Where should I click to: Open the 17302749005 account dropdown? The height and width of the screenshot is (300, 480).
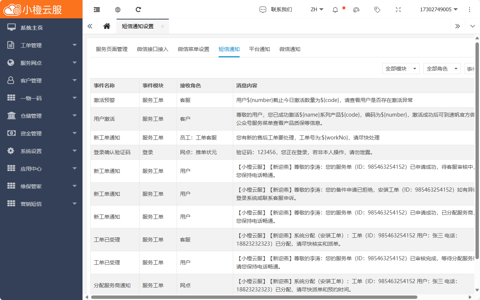439,10
